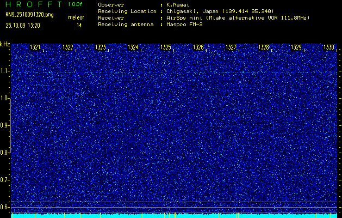The width and height of the screenshot is (342, 218).
Task: Select the 1322 time tick label
Action: coord(68,47)
